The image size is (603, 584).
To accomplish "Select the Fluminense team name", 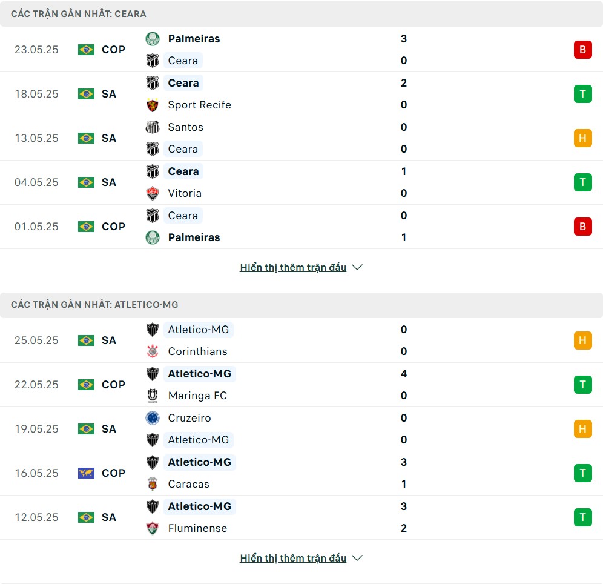I will [x=197, y=528].
